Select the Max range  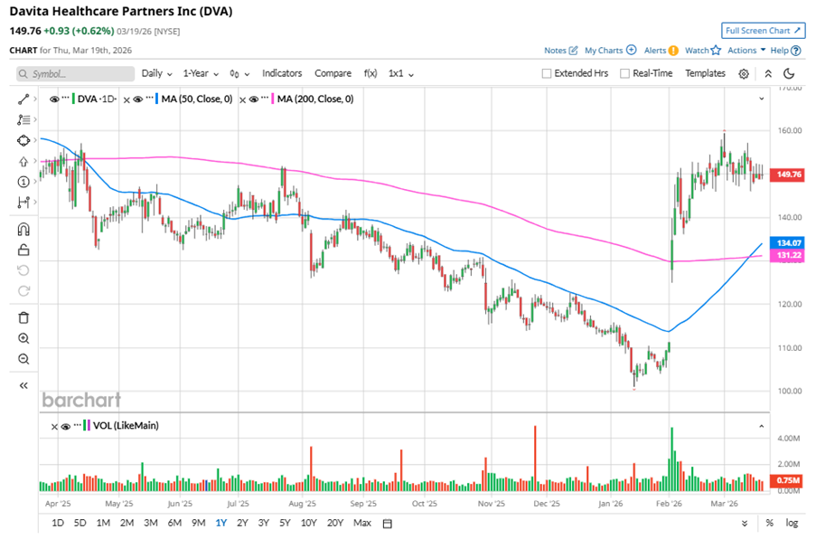(362, 523)
